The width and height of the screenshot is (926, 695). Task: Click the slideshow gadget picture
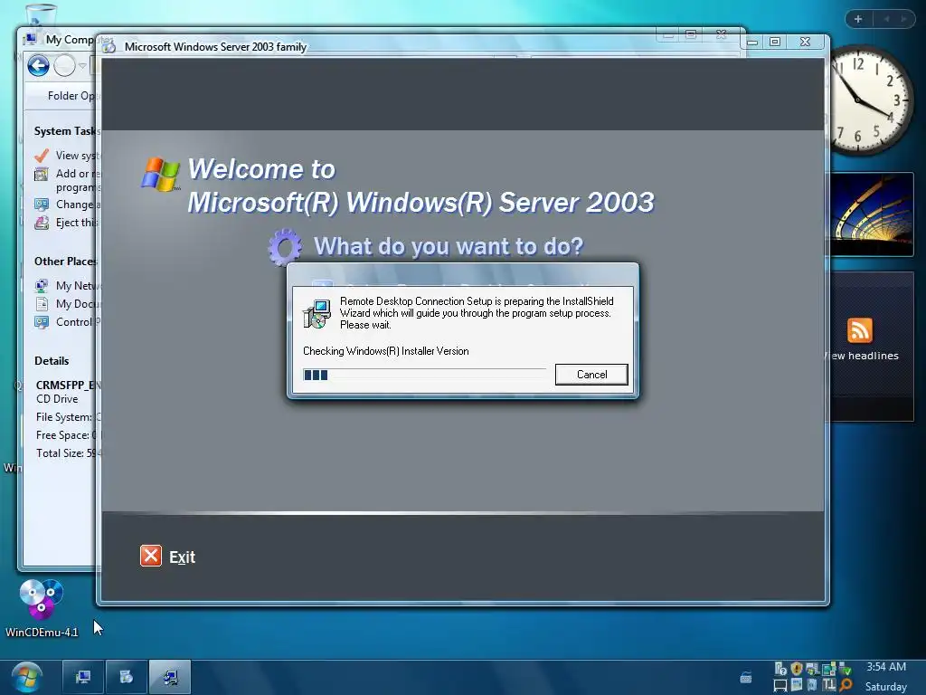872,214
